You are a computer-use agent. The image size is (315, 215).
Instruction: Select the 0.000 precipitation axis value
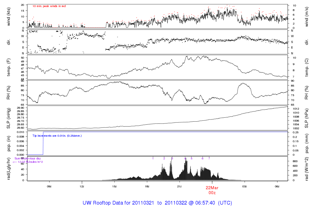[x=21, y=155]
